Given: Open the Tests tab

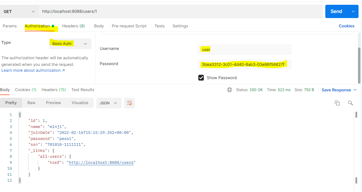Looking at the screenshot, I should click(160, 26).
